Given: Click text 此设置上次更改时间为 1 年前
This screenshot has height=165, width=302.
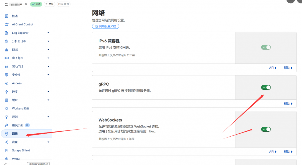Looking at the screenshot, I should click(116, 139).
